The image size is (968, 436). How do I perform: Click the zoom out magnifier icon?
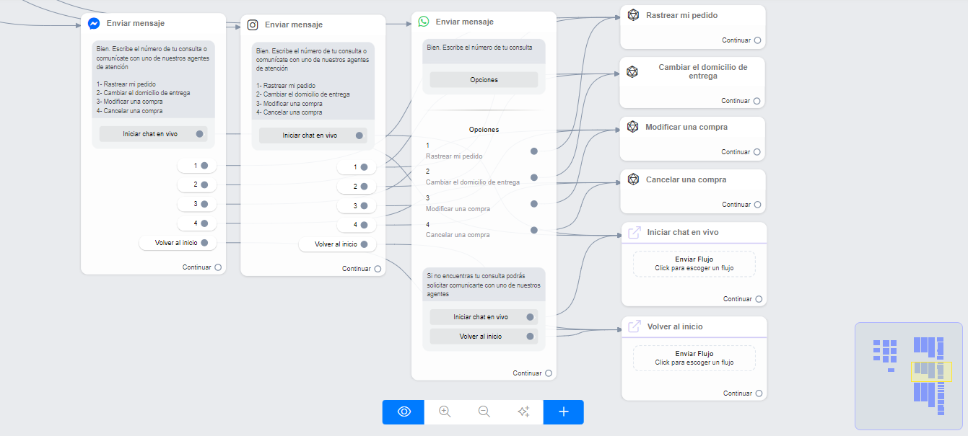(x=484, y=411)
